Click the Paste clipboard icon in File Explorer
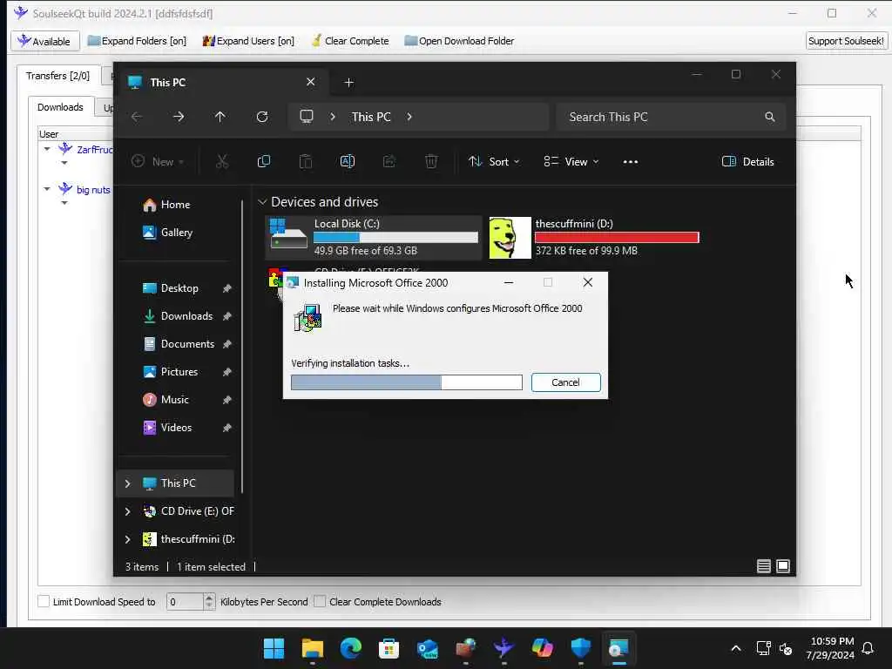The width and height of the screenshot is (892, 669). (x=306, y=161)
